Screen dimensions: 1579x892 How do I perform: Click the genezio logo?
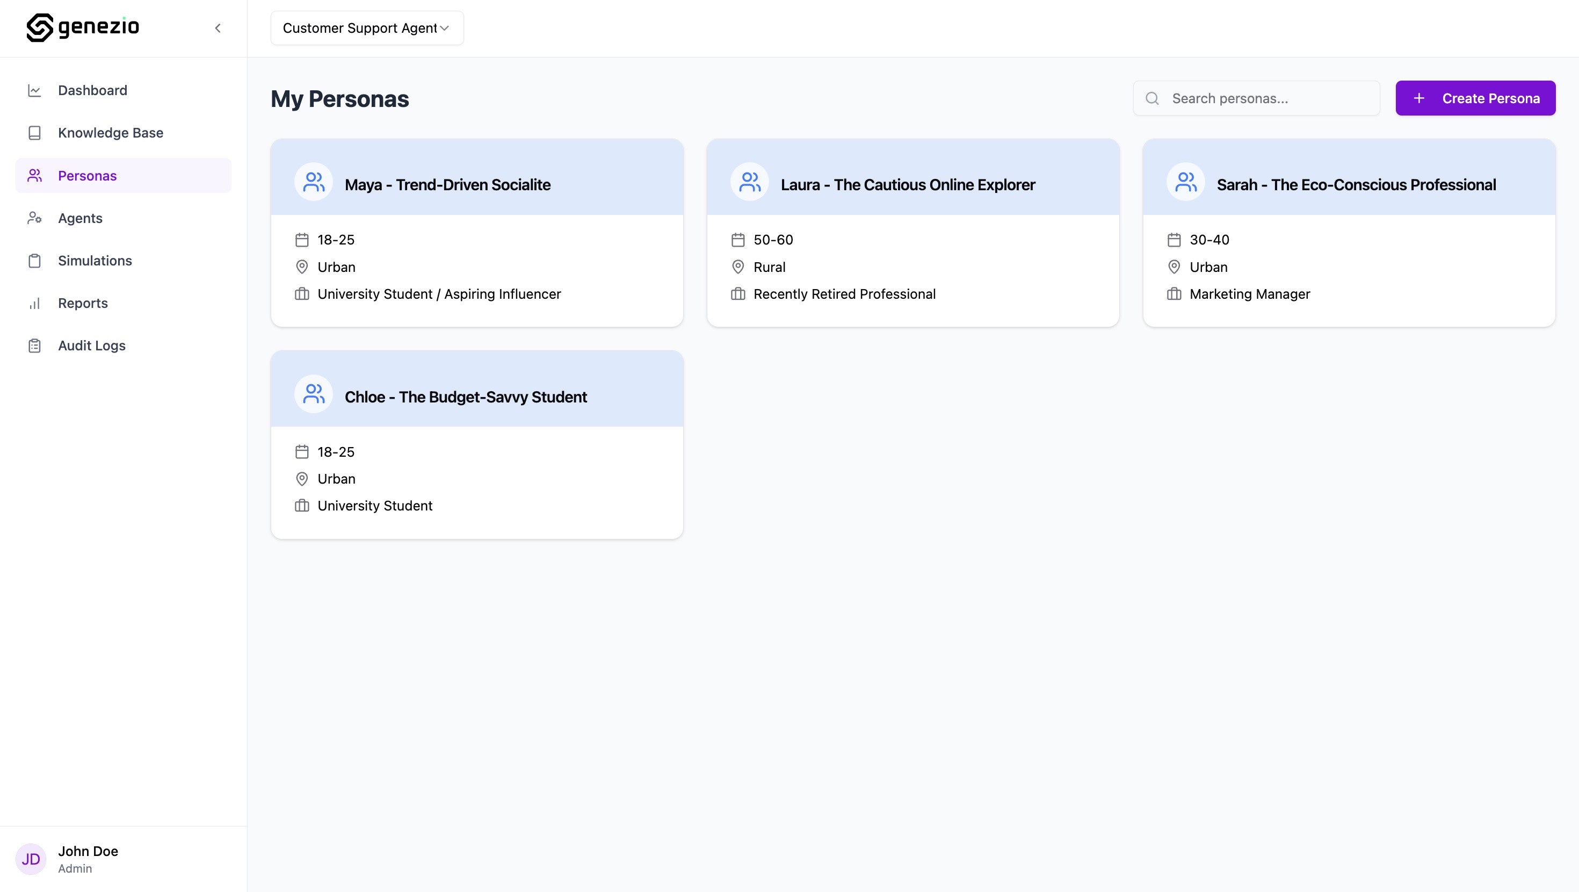[83, 27]
